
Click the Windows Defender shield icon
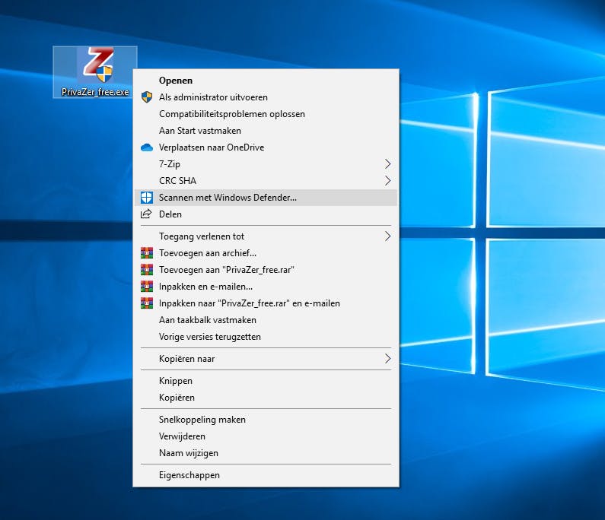(147, 198)
